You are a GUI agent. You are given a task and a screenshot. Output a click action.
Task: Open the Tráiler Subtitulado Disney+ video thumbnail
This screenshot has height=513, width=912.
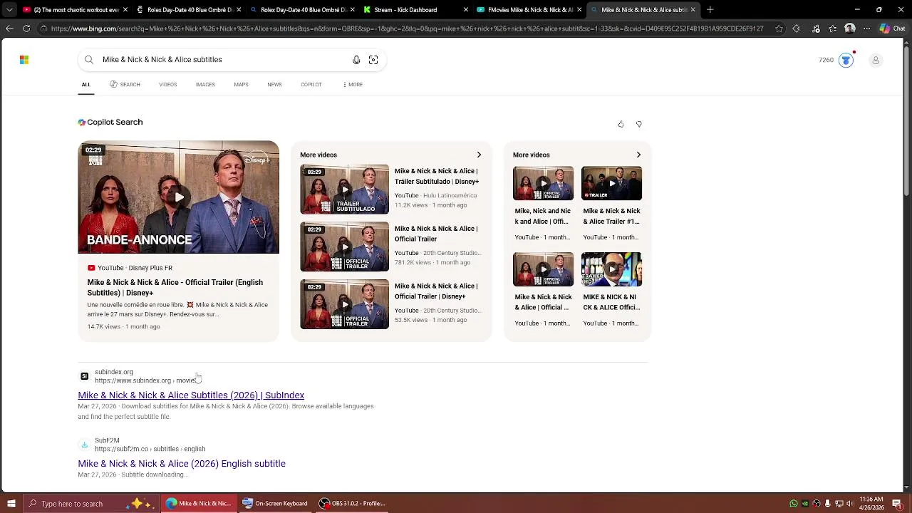[x=345, y=190]
